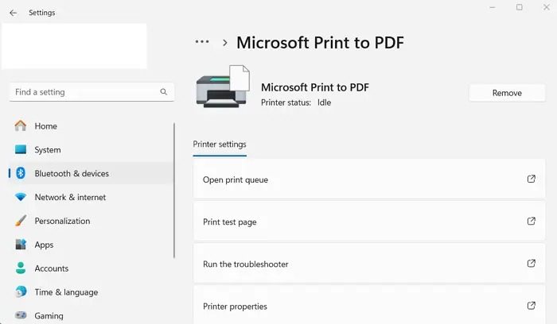Click the Time & language globe icon
Viewport: 557px width, 324px height.
(21, 292)
